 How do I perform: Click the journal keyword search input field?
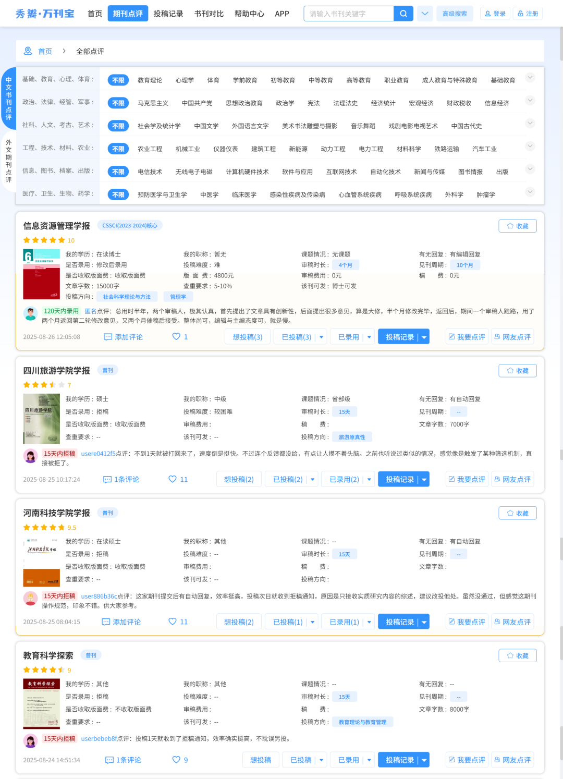[x=348, y=14]
